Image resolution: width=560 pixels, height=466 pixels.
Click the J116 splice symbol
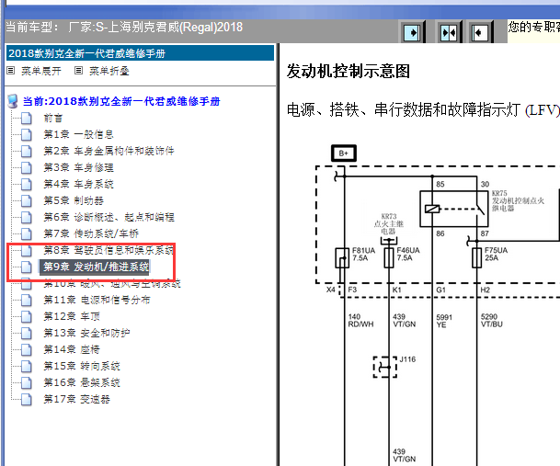pyautogui.click(x=385, y=367)
